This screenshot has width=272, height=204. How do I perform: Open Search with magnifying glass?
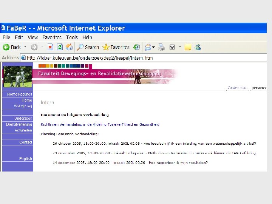[88, 47]
